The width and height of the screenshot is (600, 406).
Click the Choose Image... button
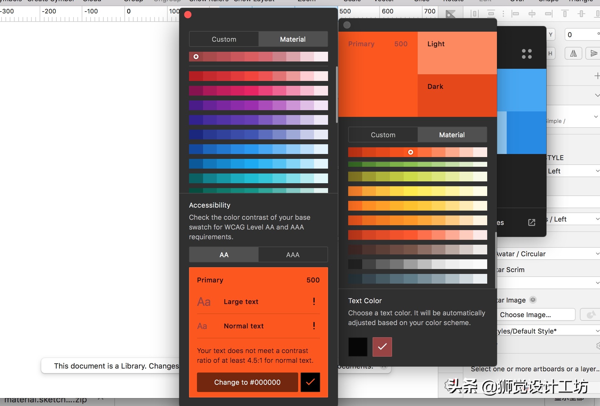coord(536,315)
